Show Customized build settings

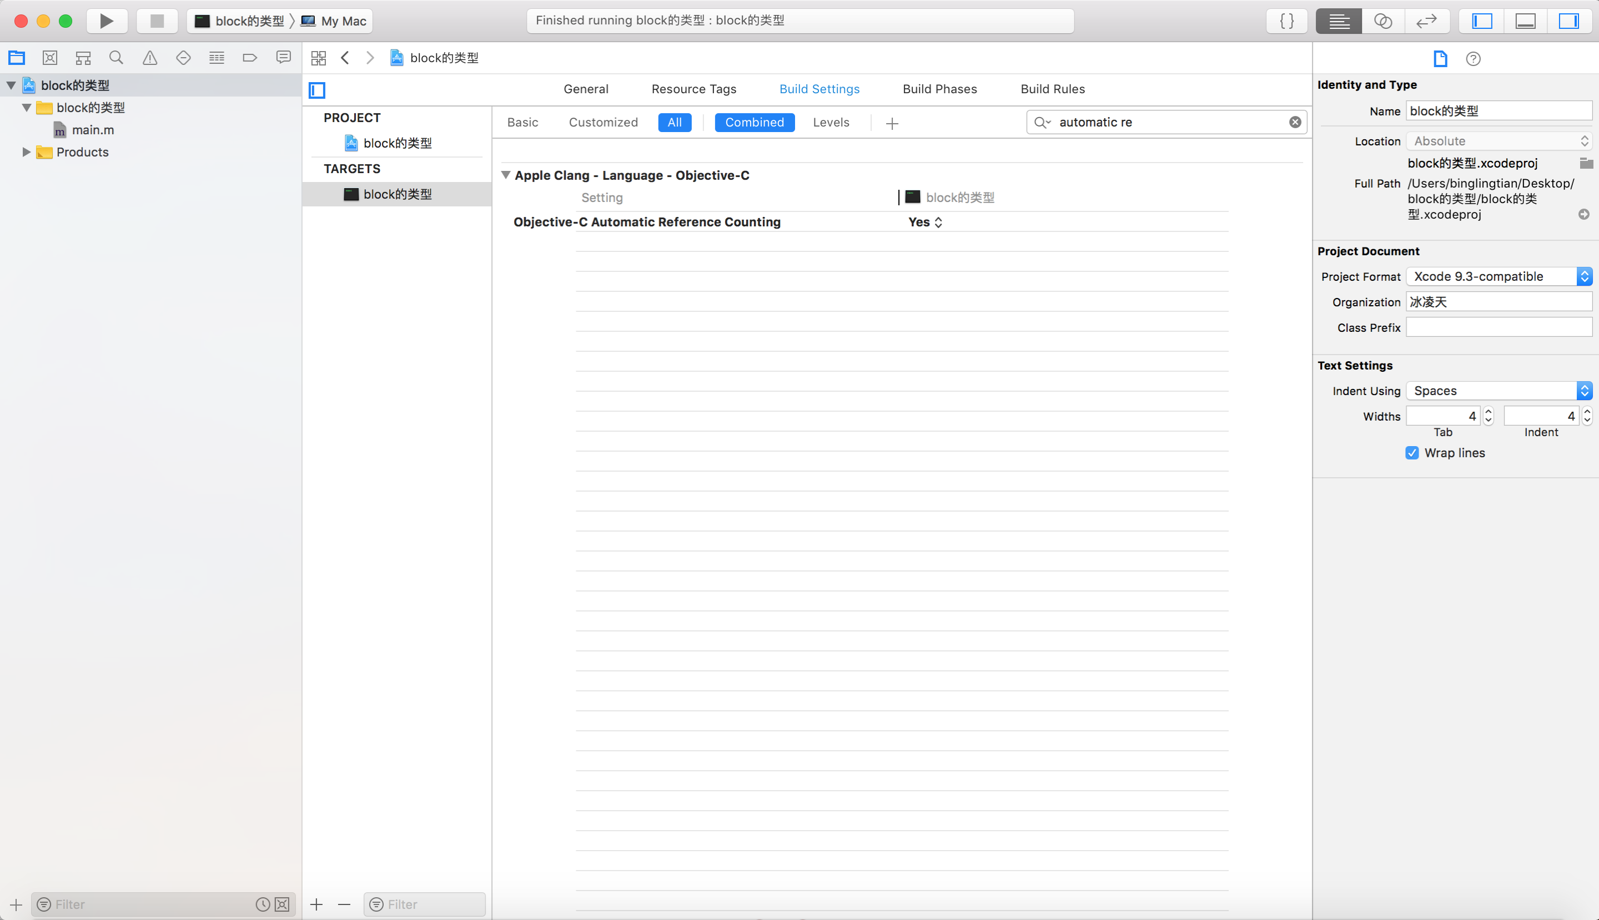(603, 123)
